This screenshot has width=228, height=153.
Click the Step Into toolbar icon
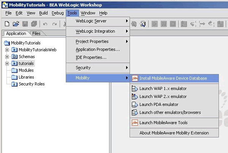[x=193, y=24]
